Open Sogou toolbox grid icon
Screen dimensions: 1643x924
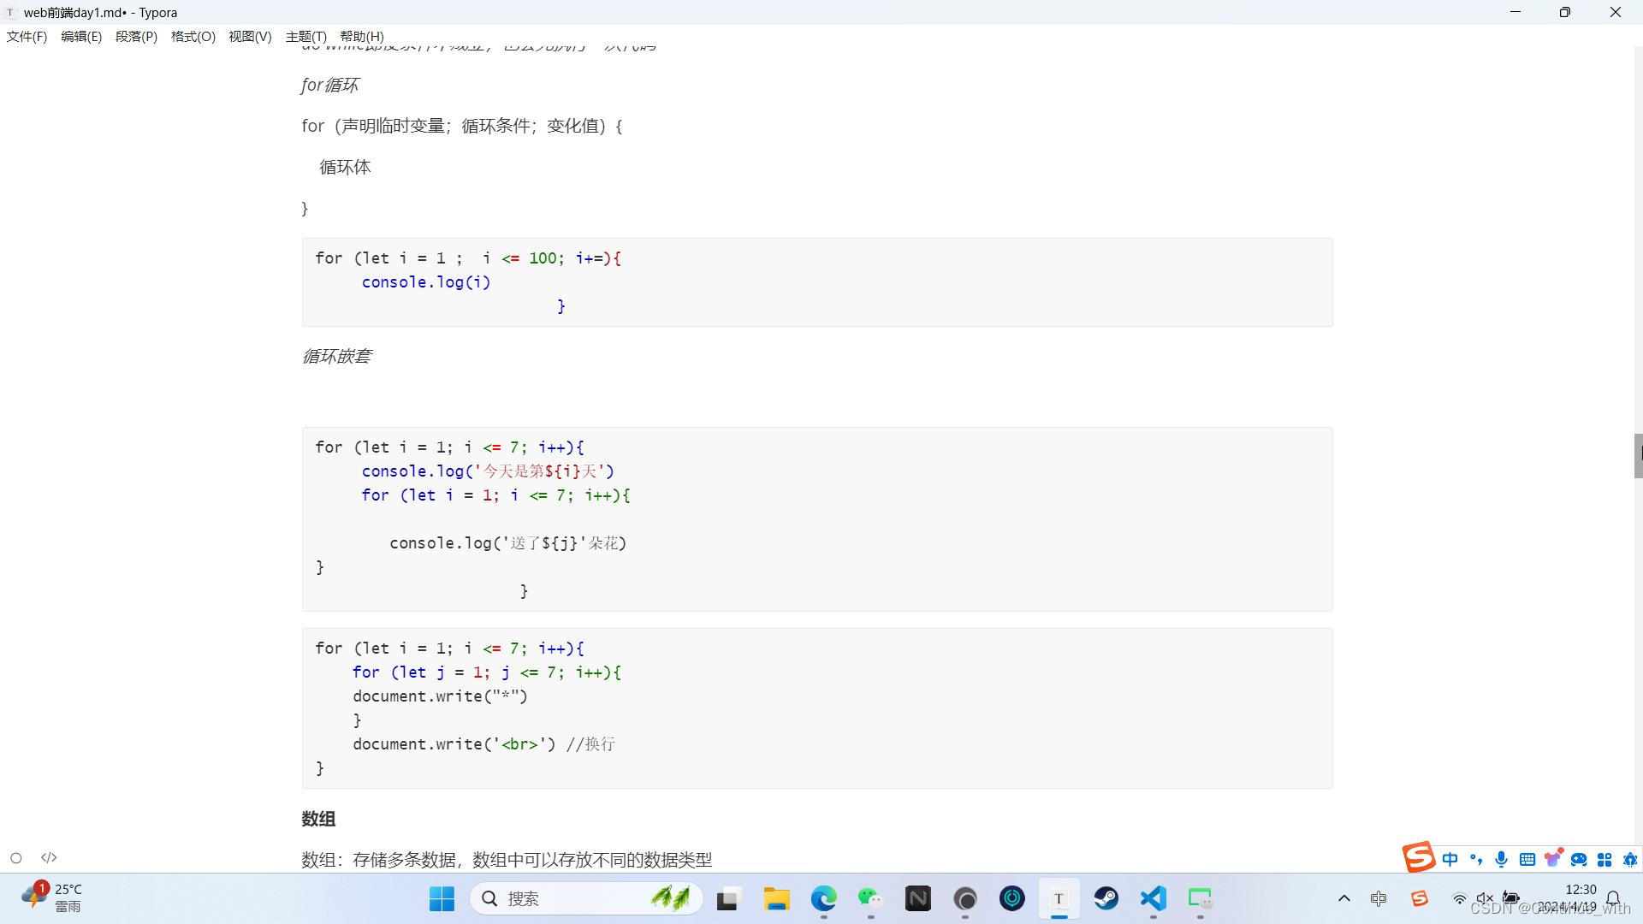coord(1604,859)
